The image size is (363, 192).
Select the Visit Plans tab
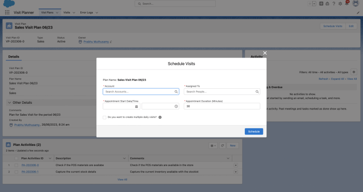point(47,12)
